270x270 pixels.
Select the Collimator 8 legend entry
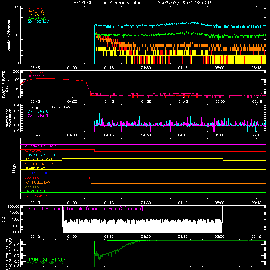(38, 111)
